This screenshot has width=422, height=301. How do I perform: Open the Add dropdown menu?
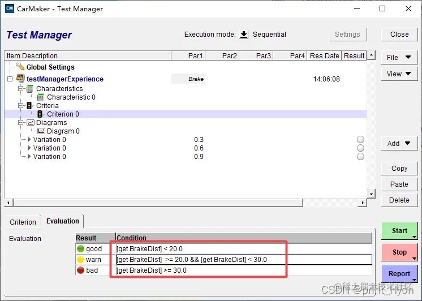click(399, 144)
